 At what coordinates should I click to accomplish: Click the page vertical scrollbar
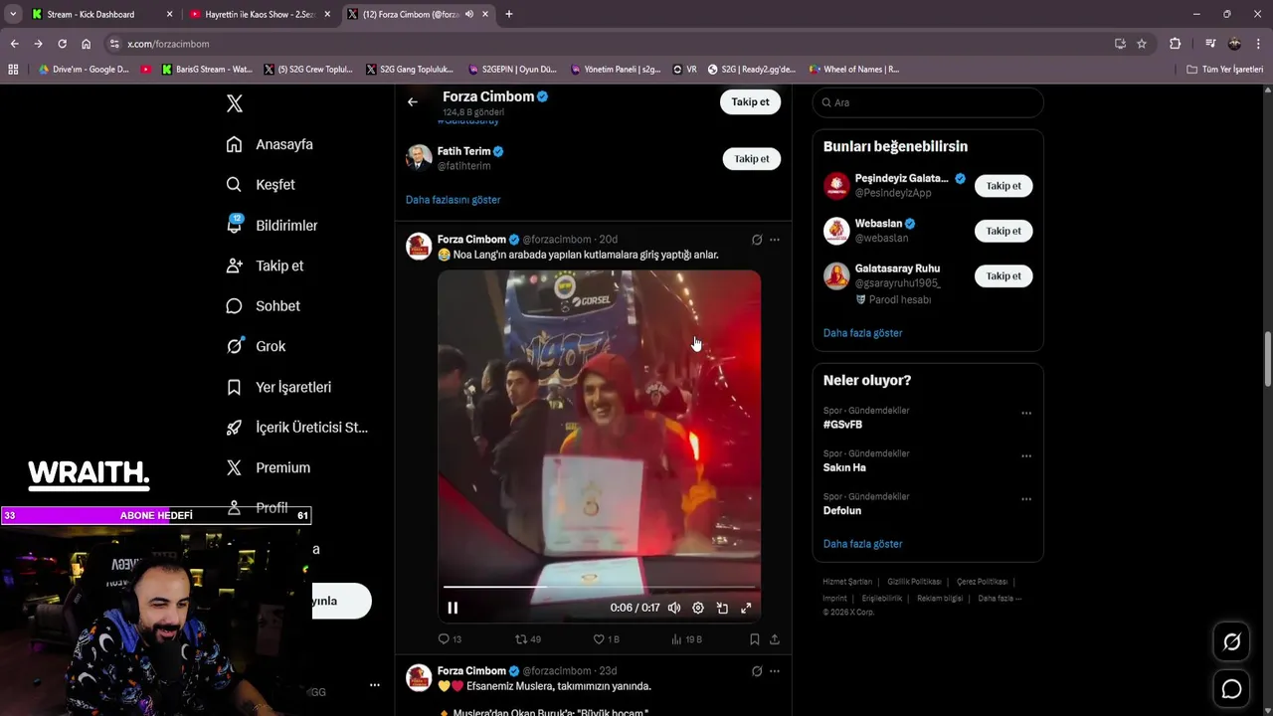tap(1267, 360)
